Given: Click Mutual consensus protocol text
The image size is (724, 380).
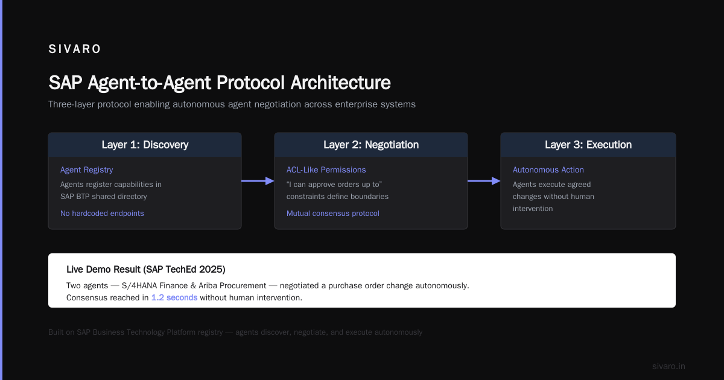Looking at the screenshot, I should 333,214.
